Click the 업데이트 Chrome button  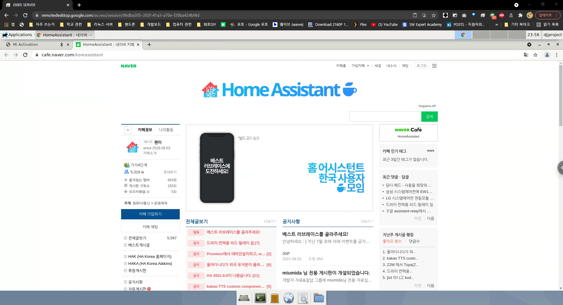(x=548, y=15)
